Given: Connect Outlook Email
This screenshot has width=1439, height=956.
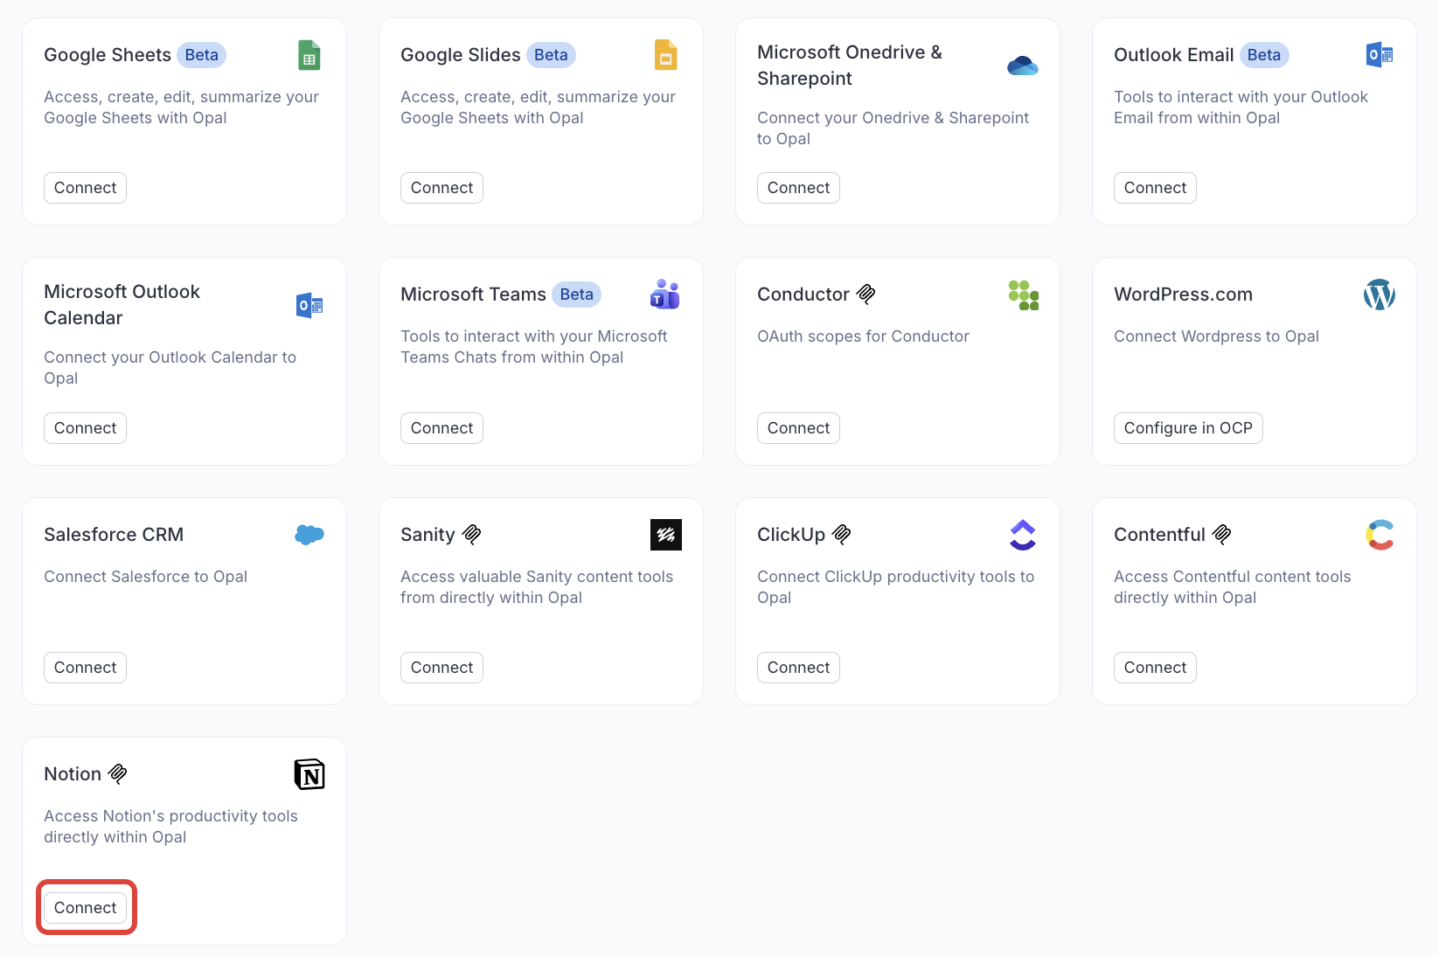Looking at the screenshot, I should (x=1155, y=188).
